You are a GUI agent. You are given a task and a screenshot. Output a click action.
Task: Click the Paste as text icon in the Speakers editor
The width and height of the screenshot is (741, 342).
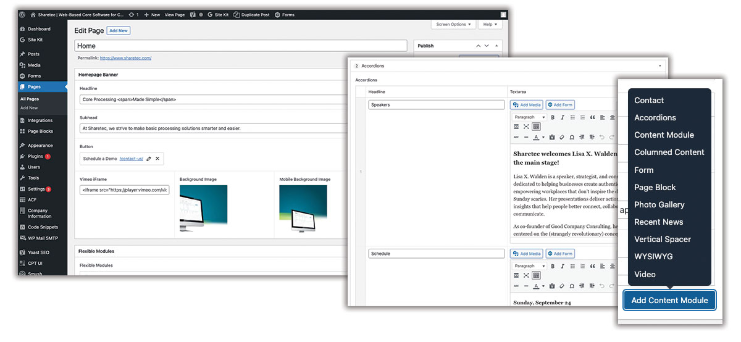pos(552,137)
